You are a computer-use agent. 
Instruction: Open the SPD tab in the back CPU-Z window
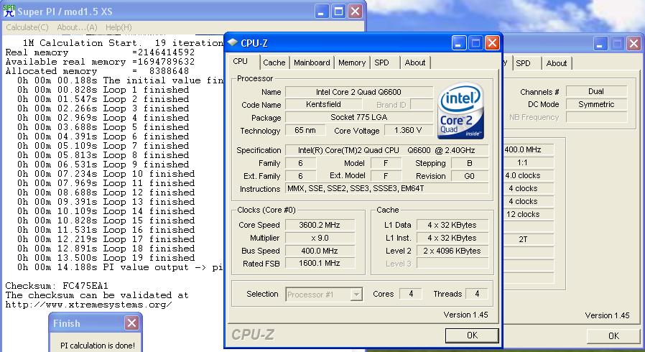[x=523, y=63]
